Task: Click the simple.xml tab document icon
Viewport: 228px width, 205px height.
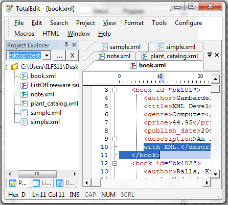Action: (x=161, y=47)
